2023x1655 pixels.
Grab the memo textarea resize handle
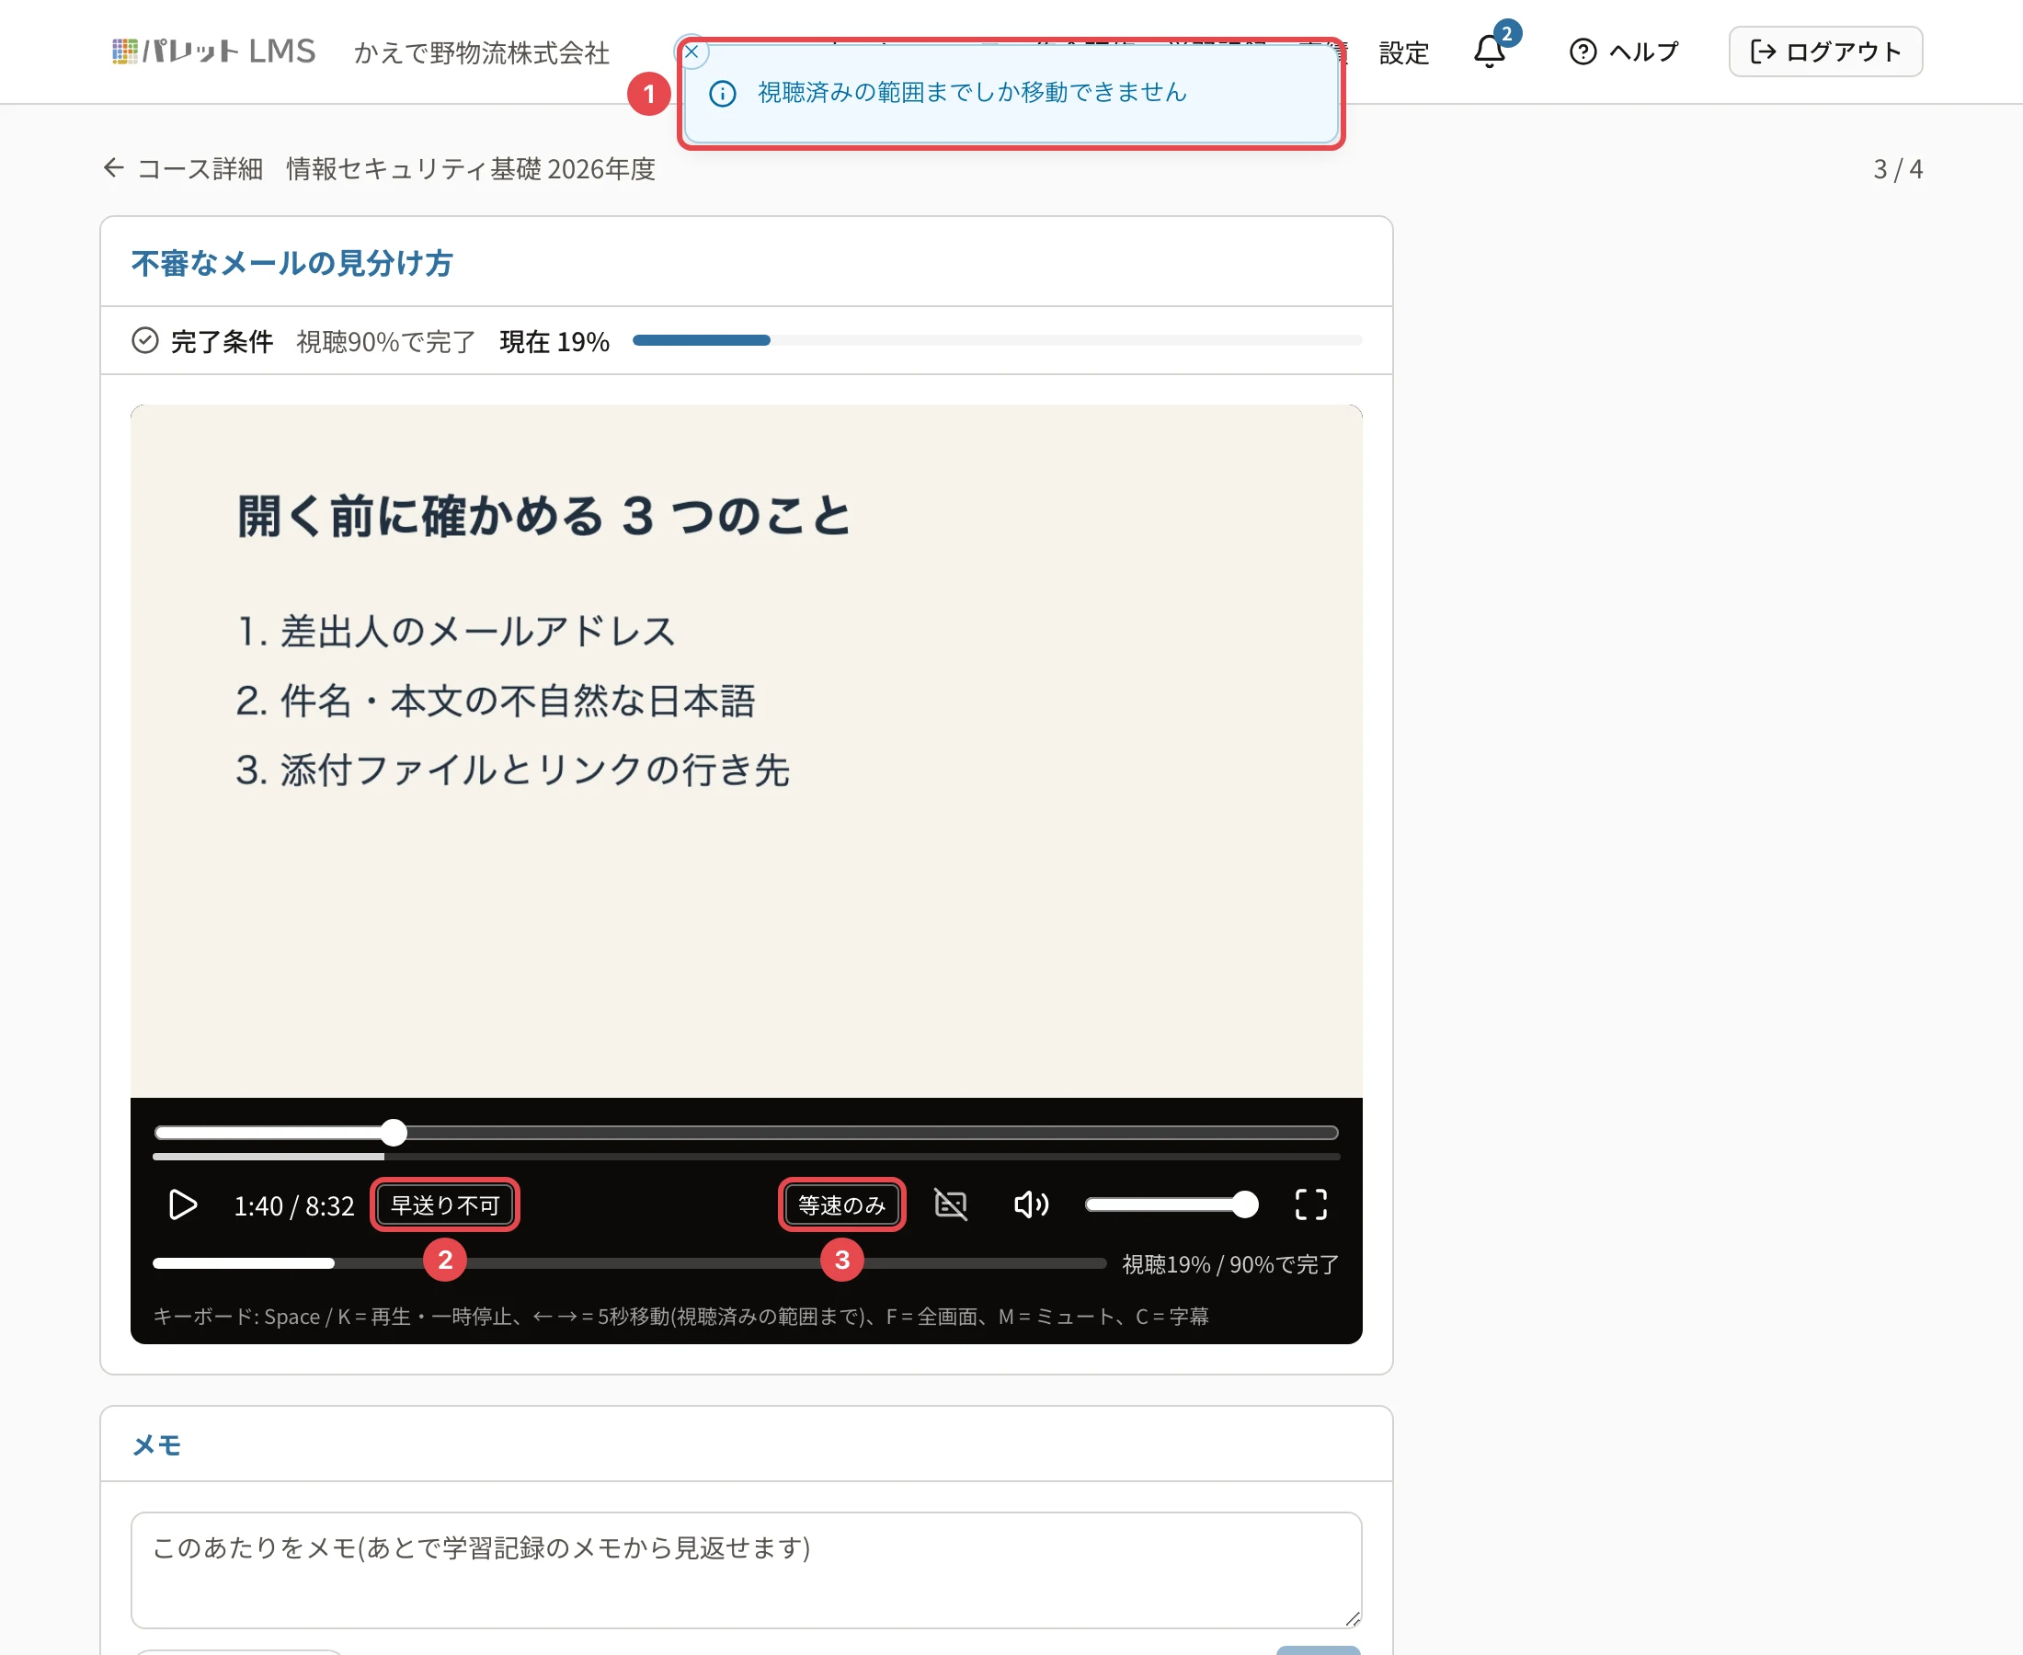(1352, 1619)
